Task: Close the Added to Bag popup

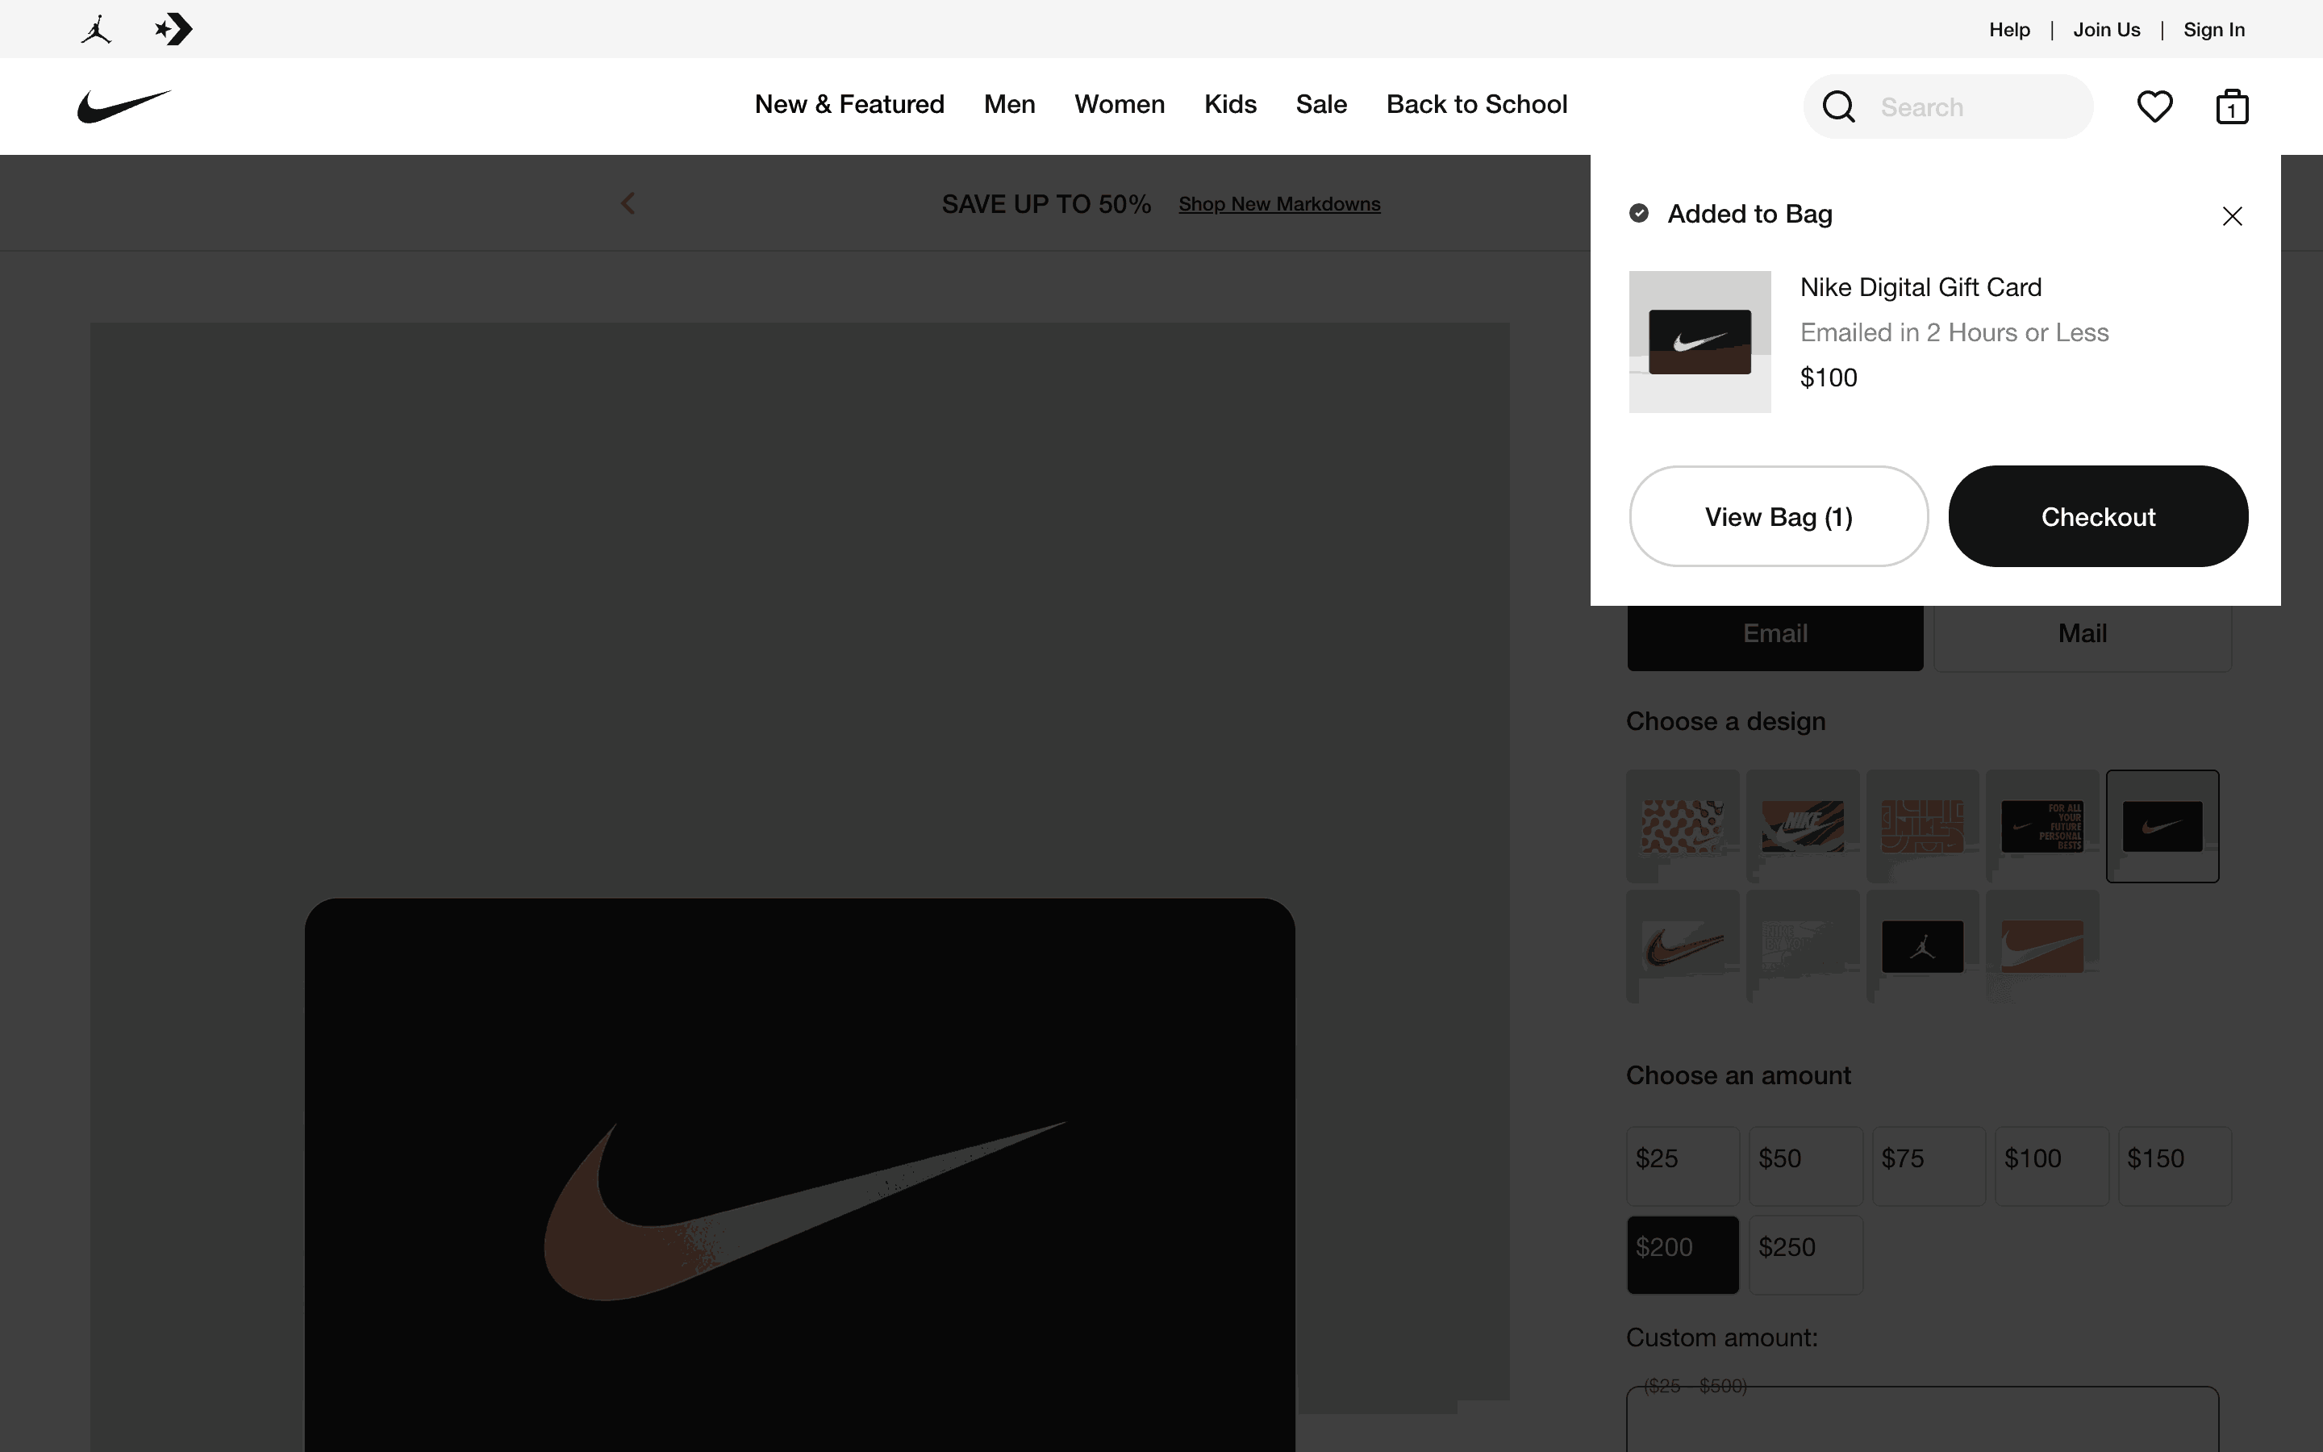Action: pyautogui.click(x=2232, y=216)
